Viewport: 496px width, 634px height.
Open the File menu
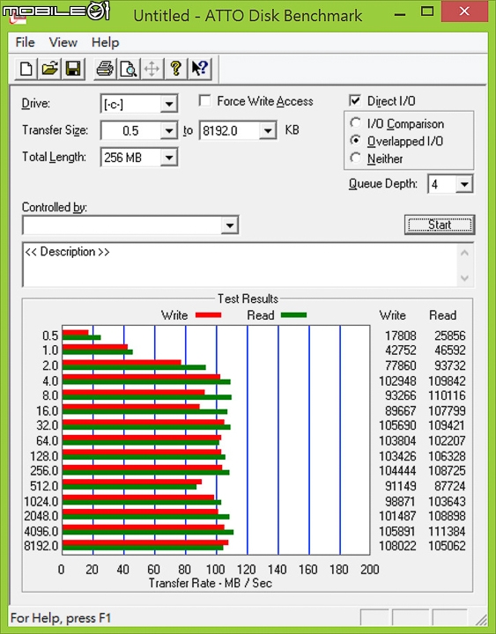pyautogui.click(x=25, y=42)
